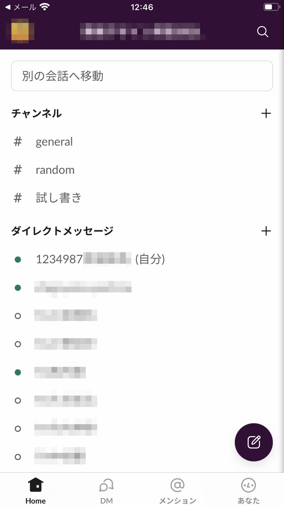The height and width of the screenshot is (506, 284).
Task: Collapse the ダイレクトメッセージ section header
Action: [62, 231]
